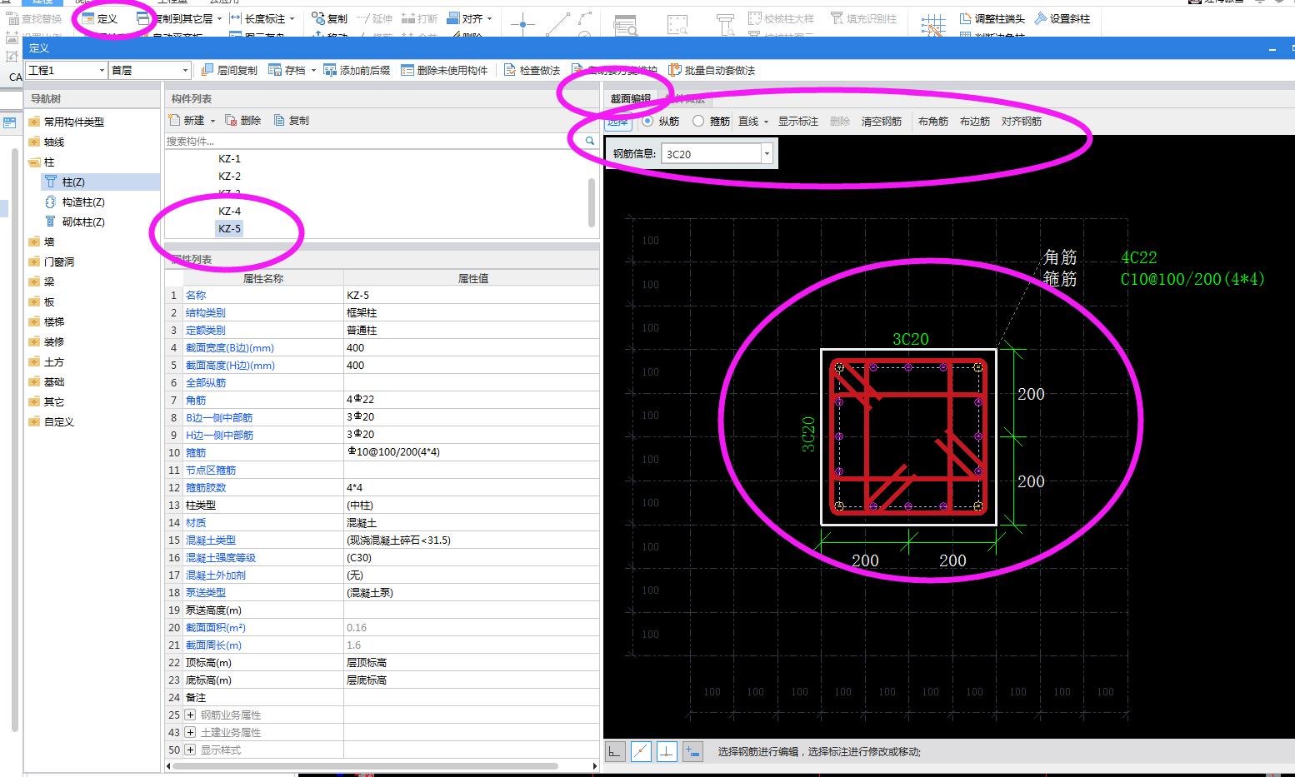
Task: Toggle dynamic input icon in status bar
Action: pyautogui.click(x=692, y=751)
